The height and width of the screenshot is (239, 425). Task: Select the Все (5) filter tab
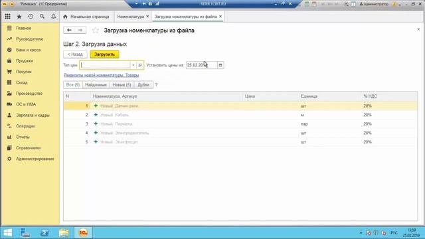pyautogui.click(x=73, y=85)
